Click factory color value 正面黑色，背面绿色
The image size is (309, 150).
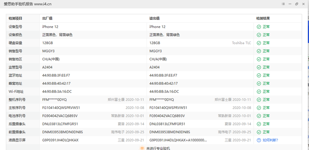pyautogui.click(x=57, y=35)
